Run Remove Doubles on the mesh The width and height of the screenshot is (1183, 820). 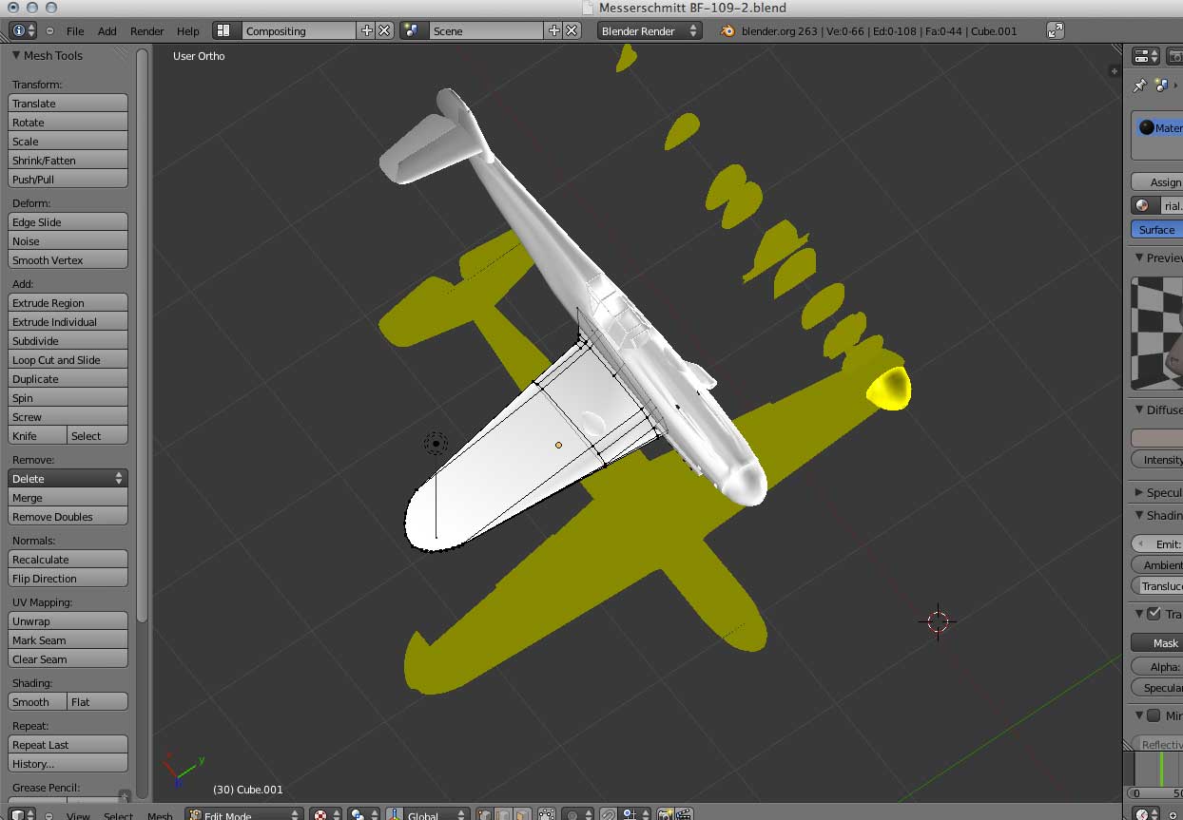click(68, 516)
